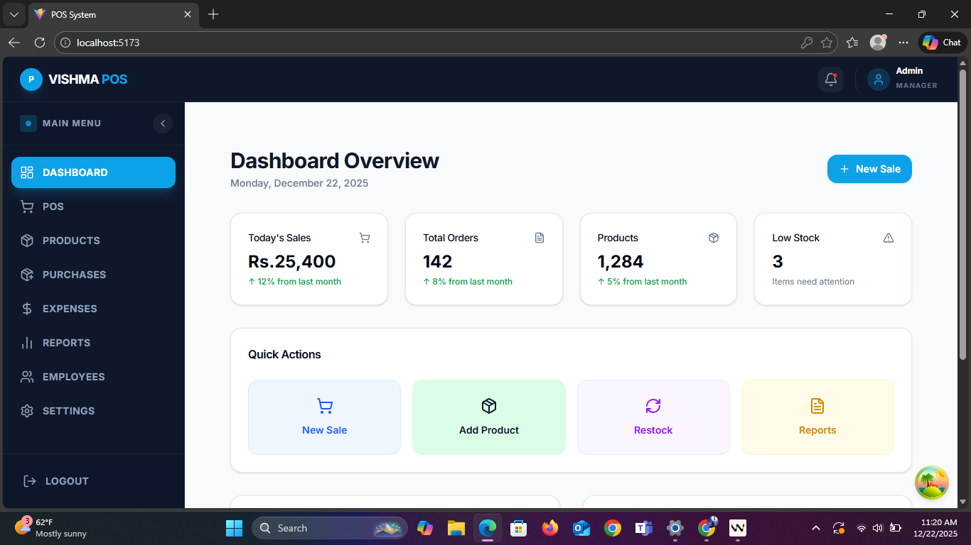Bookmark this page with the star icon

(827, 43)
